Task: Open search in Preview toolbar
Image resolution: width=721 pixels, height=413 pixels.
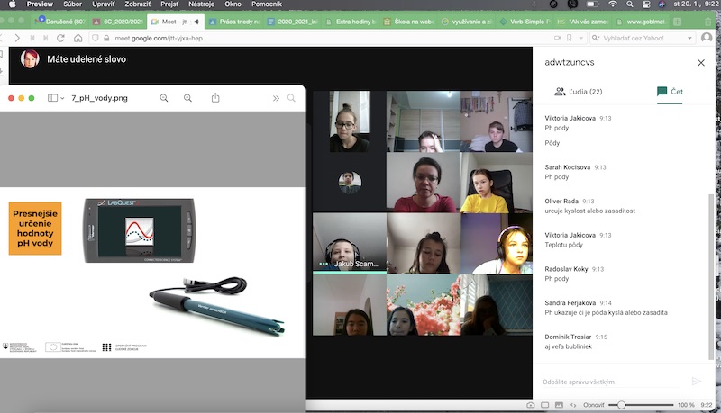Action: click(x=291, y=98)
